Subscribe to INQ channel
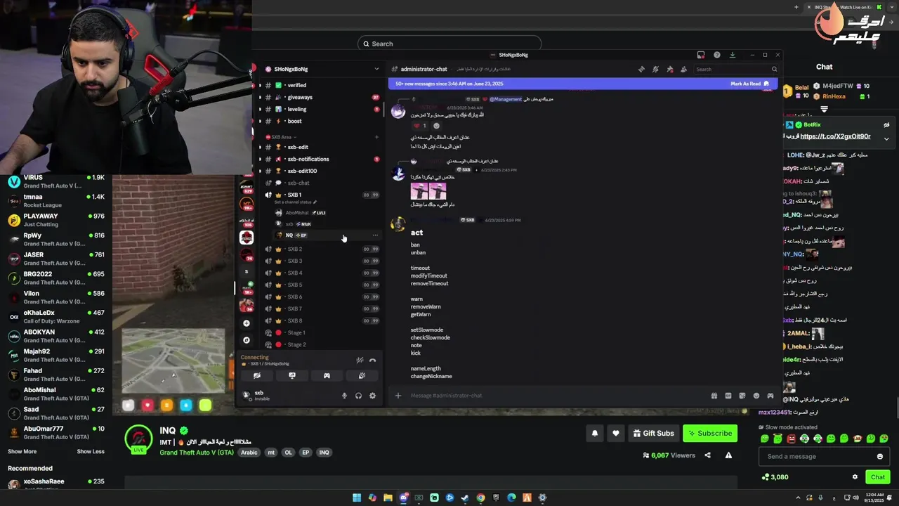This screenshot has height=506, width=899. point(710,433)
